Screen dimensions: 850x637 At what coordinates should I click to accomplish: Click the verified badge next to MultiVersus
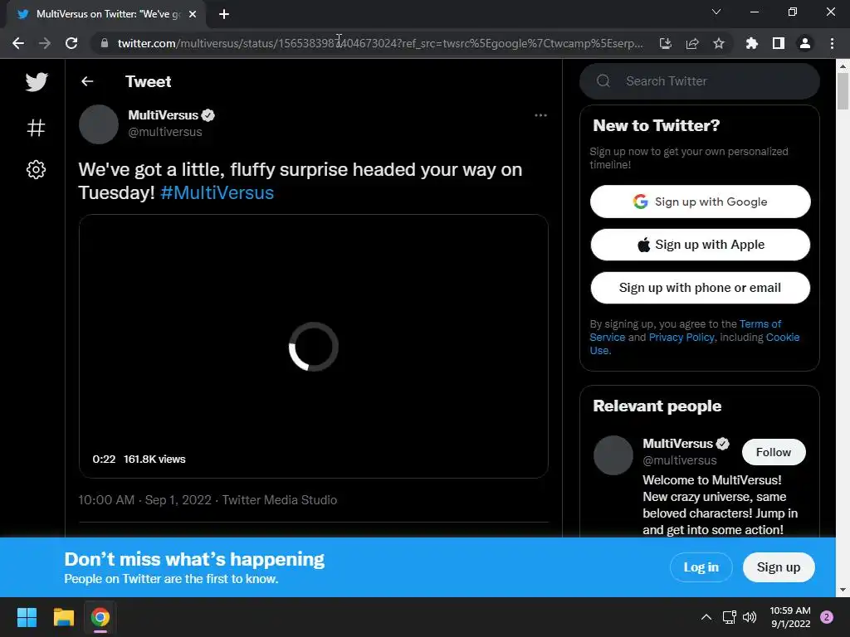[208, 114]
